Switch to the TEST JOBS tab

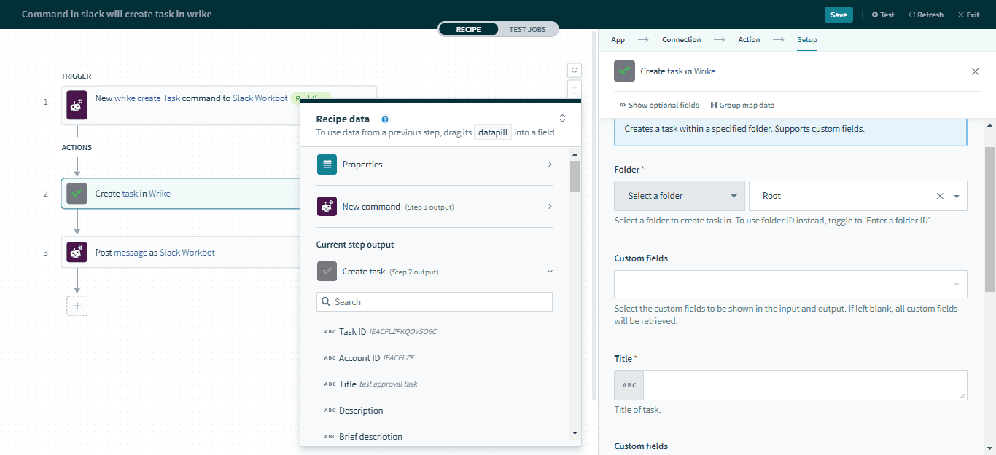pyautogui.click(x=528, y=29)
